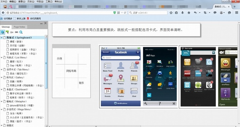Viewport: 240px width, 127px height.
Task: Open the address bar history dropdown arrow
Action: pos(122,13)
